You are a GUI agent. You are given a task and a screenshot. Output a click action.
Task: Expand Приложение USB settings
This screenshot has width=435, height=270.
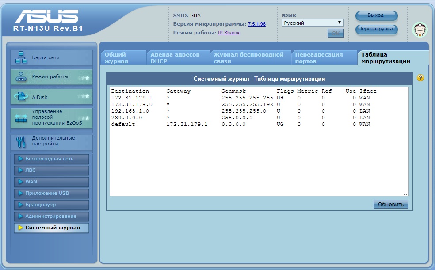52,194
